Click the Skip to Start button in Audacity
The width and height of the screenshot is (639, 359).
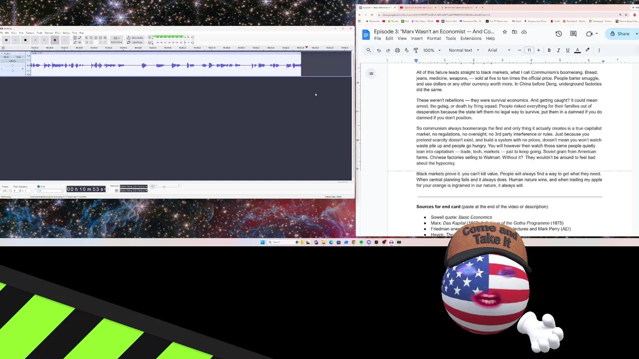[35, 40]
